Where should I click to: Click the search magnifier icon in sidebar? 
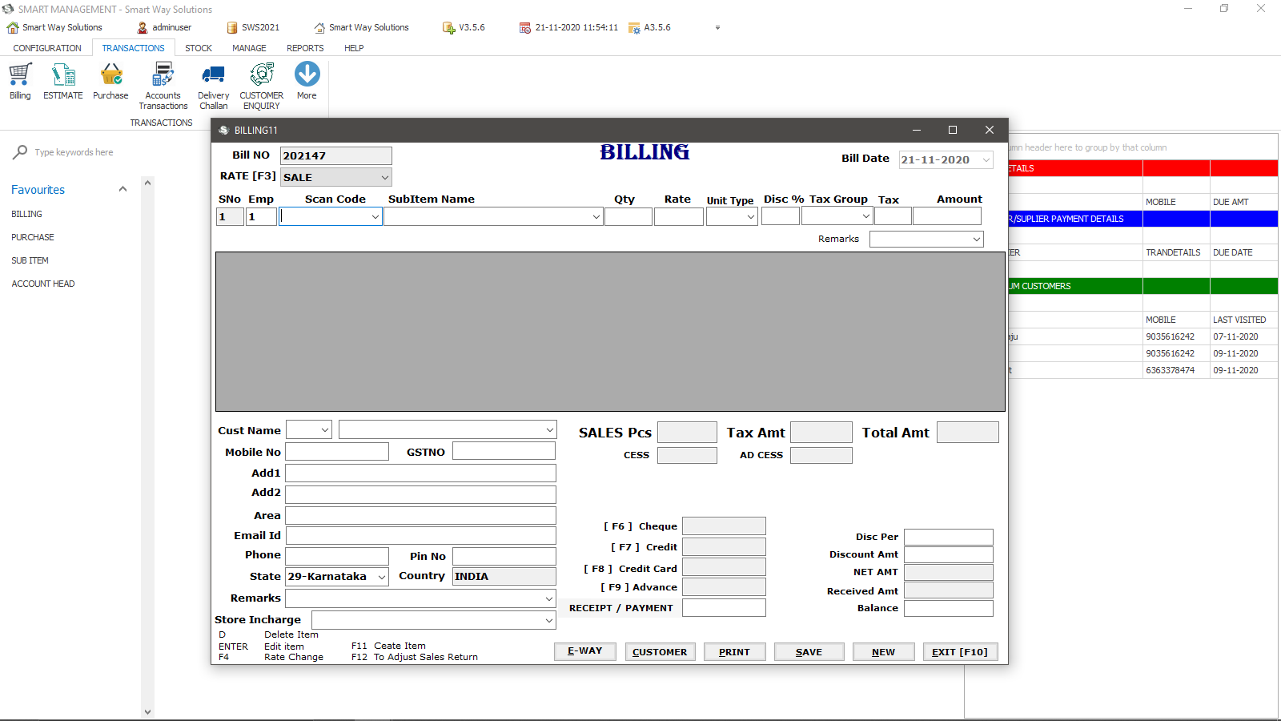click(x=20, y=152)
